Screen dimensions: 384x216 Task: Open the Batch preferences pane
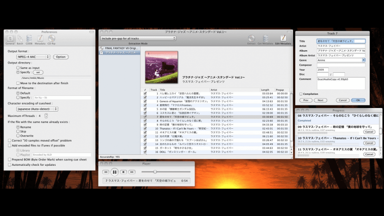tap(20, 40)
